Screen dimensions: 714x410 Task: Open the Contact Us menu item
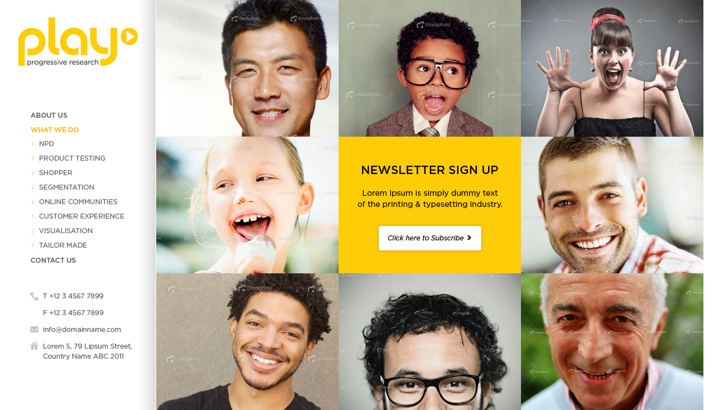54,261
